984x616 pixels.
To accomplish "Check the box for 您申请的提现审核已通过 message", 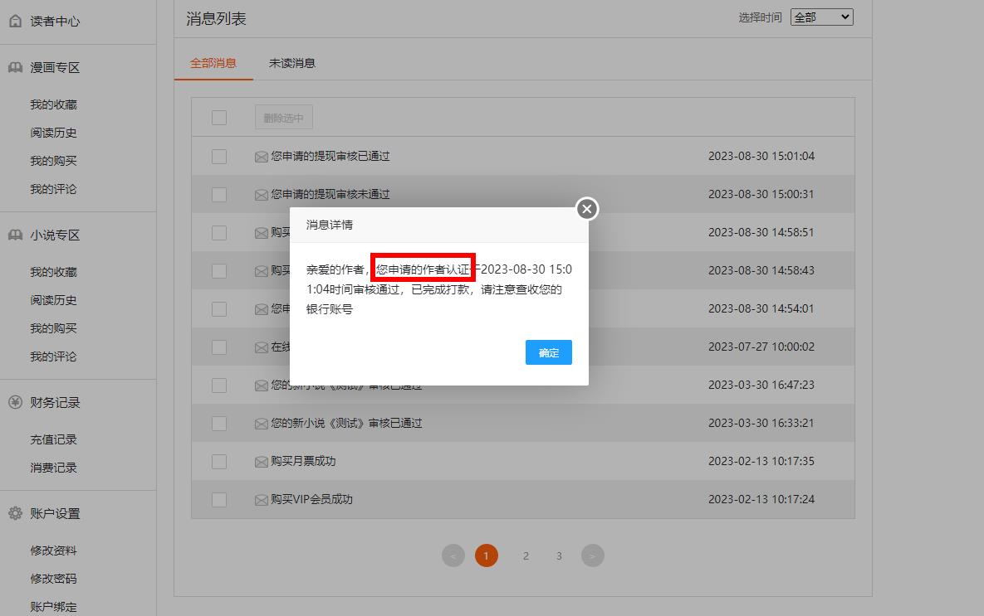I will click(219, 156).
